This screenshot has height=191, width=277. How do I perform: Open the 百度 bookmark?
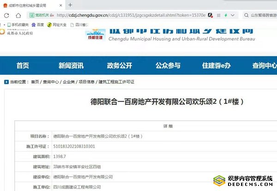point(38,24)
